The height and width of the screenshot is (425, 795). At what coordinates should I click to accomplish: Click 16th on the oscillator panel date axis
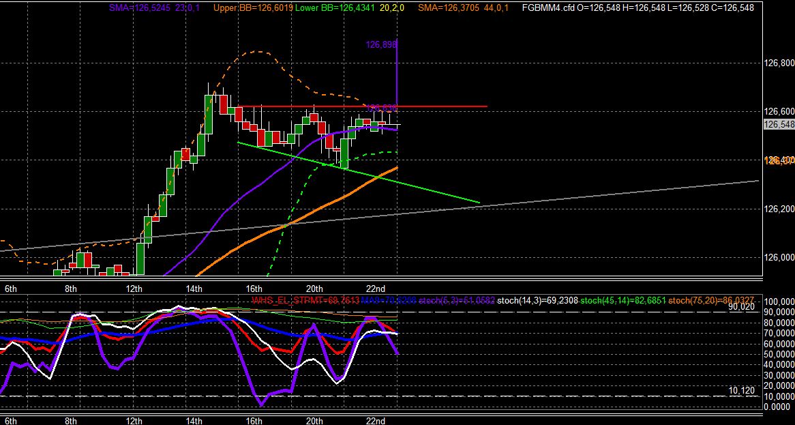coord(254,420)
